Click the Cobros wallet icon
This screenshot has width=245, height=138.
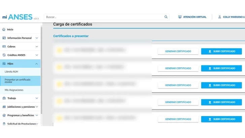click(x=4, y=46)
